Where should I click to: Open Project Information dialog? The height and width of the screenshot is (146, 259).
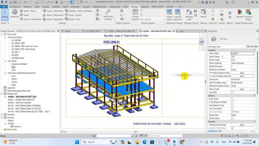click(31, 19)
